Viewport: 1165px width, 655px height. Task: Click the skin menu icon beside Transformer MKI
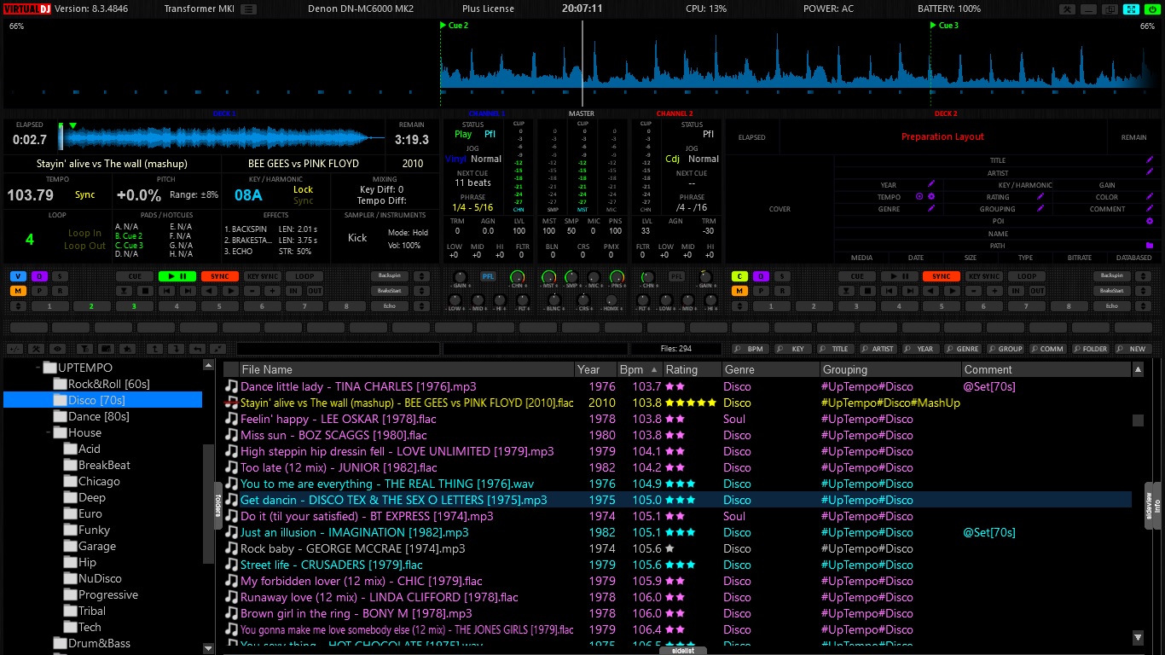(x=248, y=9)
